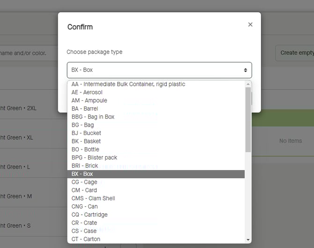
Task: Choose CG - Cage package type
Action: coord(84,182)
